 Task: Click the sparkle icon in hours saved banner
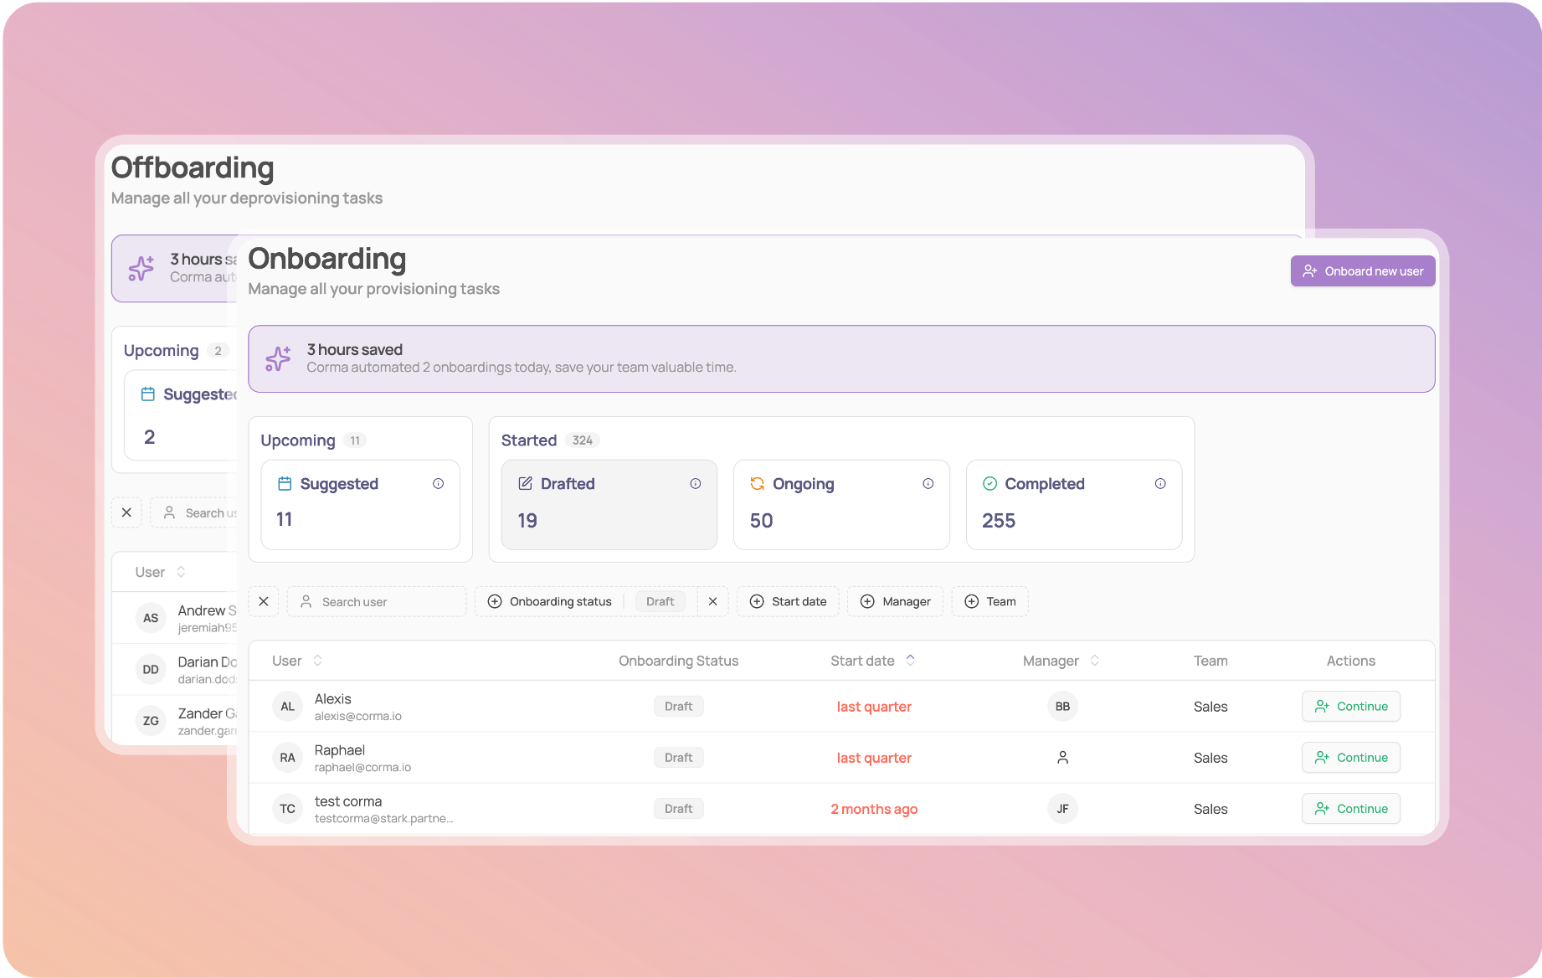coord(278,358)
